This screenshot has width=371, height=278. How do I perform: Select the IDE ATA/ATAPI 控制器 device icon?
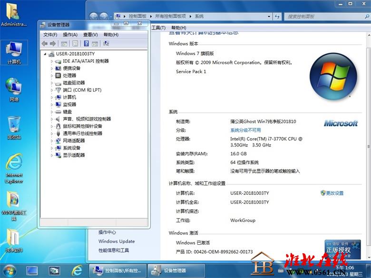(58, 61)
